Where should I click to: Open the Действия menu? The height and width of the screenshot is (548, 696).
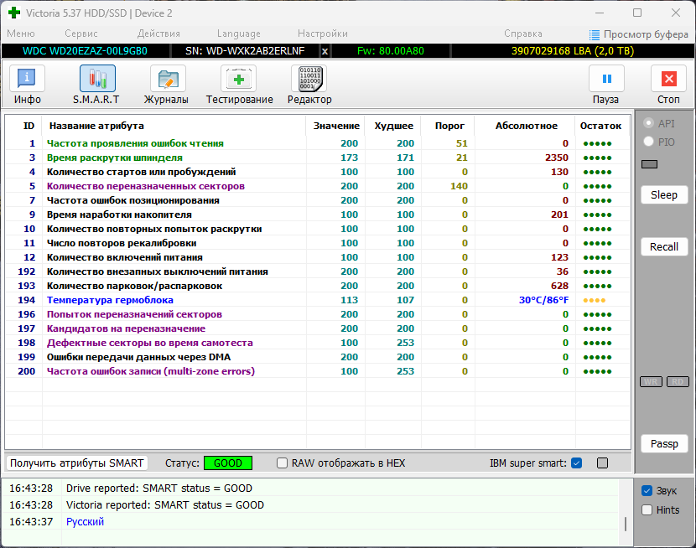[158, 34]
